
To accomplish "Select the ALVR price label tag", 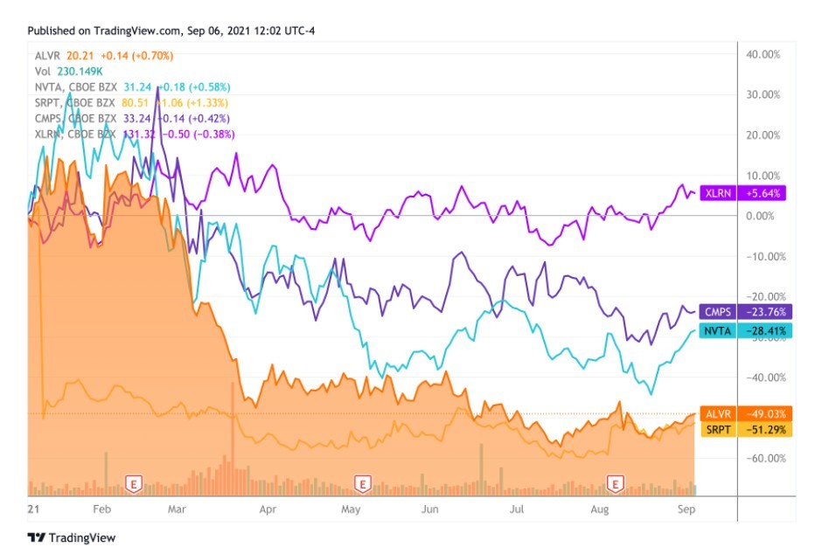I will click(x=717, y=413).
